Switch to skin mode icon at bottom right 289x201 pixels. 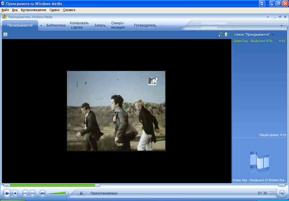pyautogui.click(x=282, y=193)
